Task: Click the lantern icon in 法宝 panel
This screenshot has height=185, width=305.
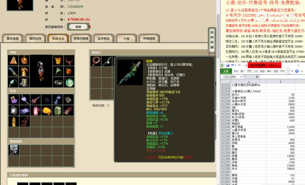Action: [36, 110]
